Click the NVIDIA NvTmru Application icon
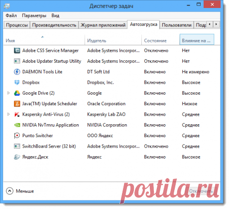Screen dimensions: 229x209 click(17, 125)
